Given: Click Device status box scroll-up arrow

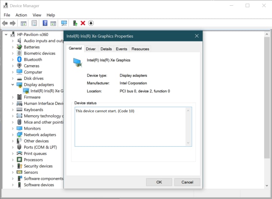Looking at the screenshot, I should (188, 110).
